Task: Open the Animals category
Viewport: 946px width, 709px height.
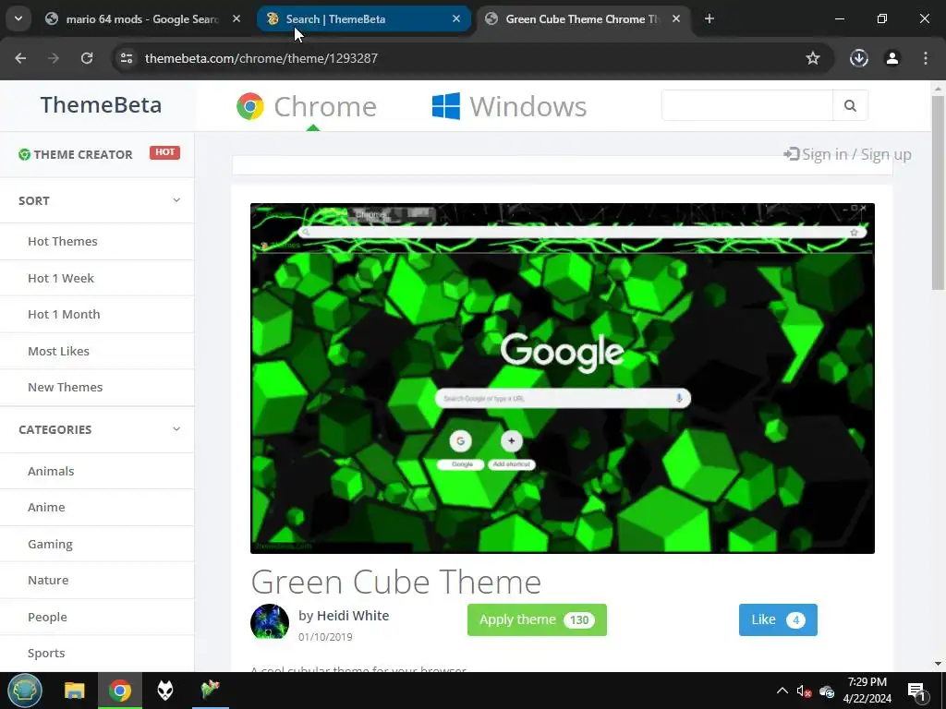Action: (51, 471)
